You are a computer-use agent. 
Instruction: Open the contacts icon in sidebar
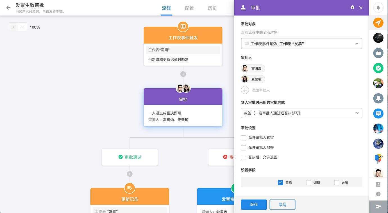coord(378,184)
